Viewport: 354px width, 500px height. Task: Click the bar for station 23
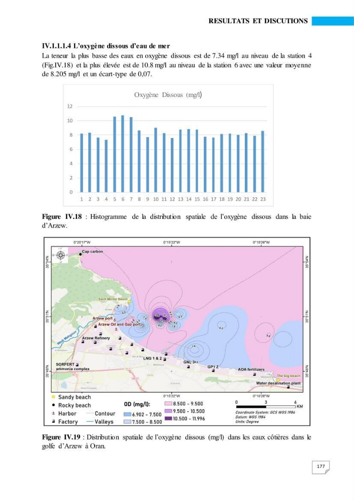[x=263, y=161]
